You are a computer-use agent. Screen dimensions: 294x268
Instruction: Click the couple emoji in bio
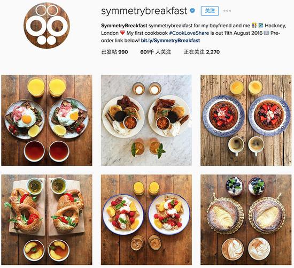(x=254, y=25)
